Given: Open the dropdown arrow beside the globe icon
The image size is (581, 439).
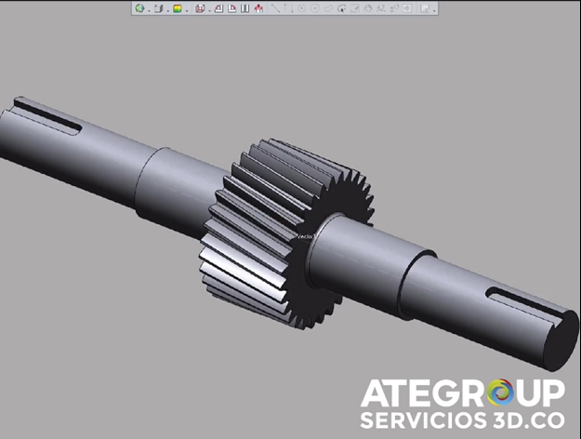Looking at the screenshot, I should coord(148,9).
